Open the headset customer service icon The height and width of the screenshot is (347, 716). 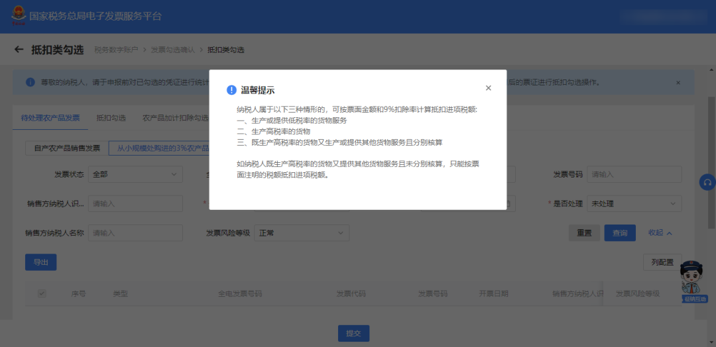point(707,183)
